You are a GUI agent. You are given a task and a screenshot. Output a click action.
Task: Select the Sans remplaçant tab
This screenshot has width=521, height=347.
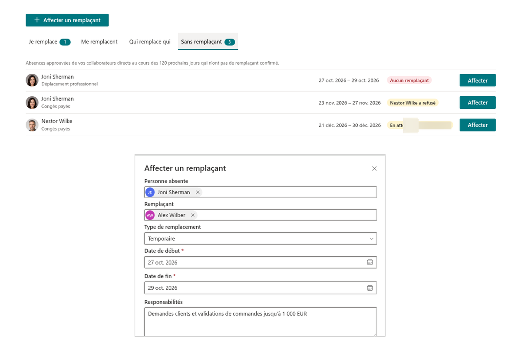(x=208, y=42)
